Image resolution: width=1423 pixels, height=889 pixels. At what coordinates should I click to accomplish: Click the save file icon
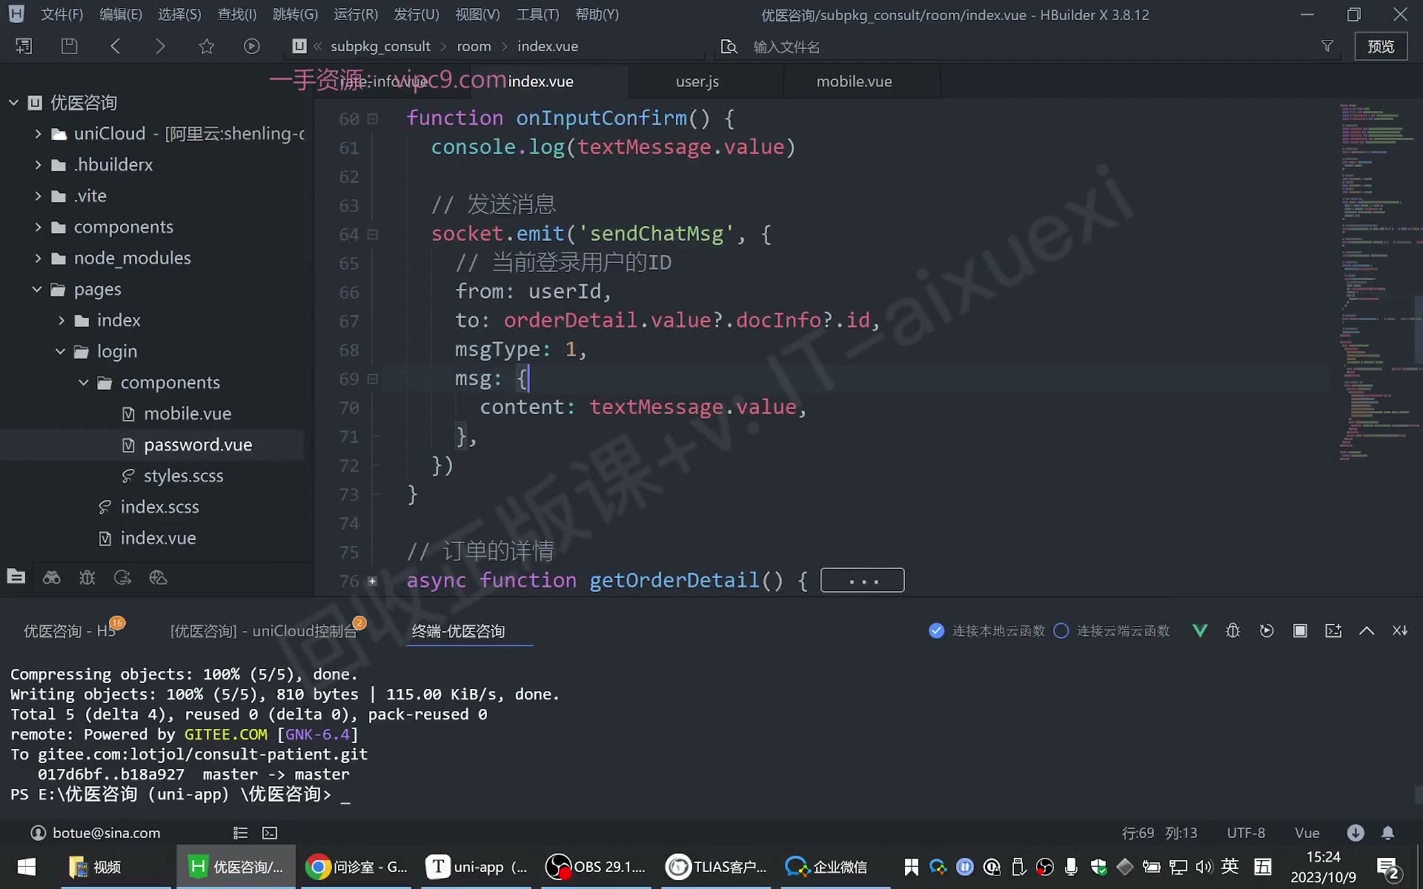click(69, 46)
